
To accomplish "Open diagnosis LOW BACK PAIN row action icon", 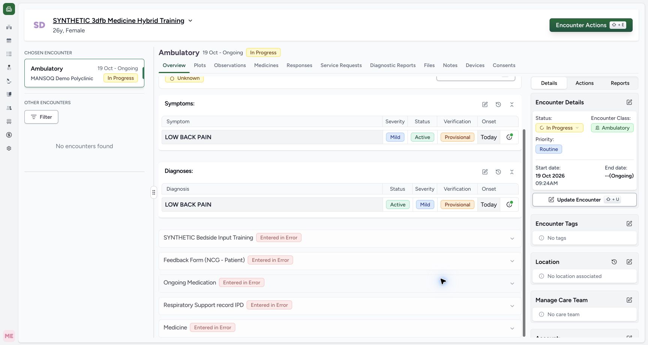I will [x=509, y=205].
